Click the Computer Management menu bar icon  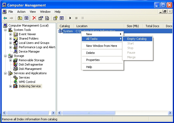4,12
